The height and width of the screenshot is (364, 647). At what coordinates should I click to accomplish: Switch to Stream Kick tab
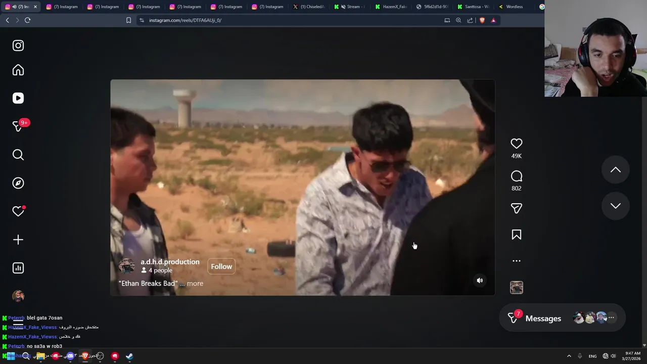[x=350, y=7]
